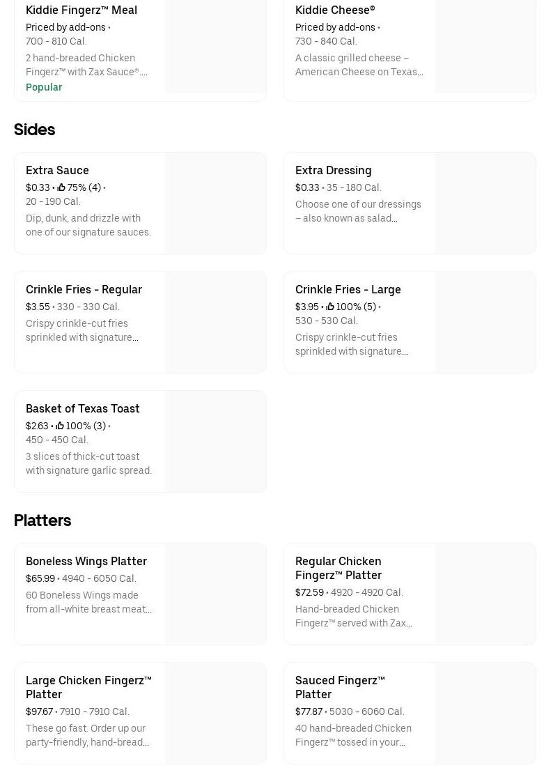Open the Kiddie Fingerz Meal item title
The width and height of the screenshot is (560, 770).
pyautogui.click(x=81, y=10)
